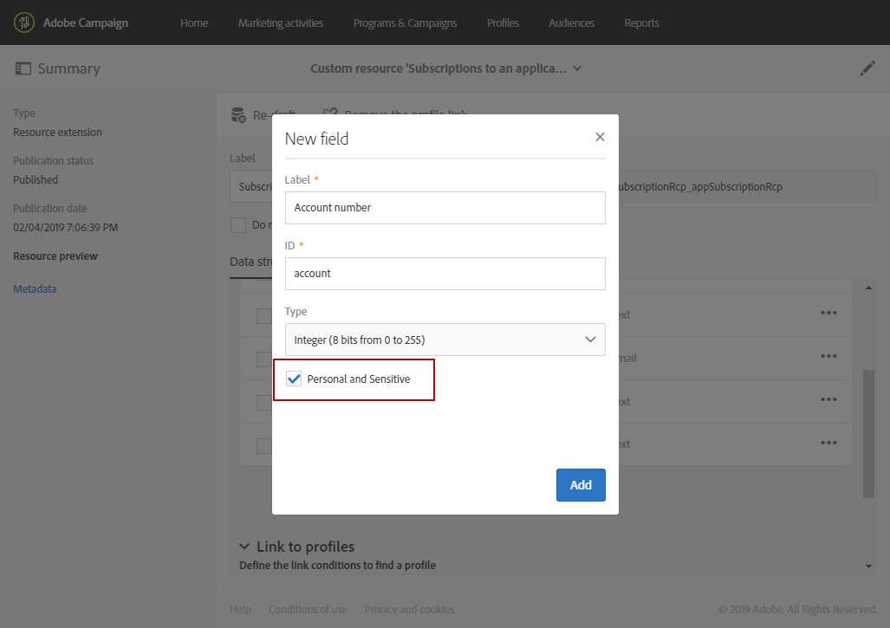The width and height of the screenshot is (890, 628).
Task: Click the data structure vertical scrollbar
Action: pyautogui.click(x=869, y=433)
